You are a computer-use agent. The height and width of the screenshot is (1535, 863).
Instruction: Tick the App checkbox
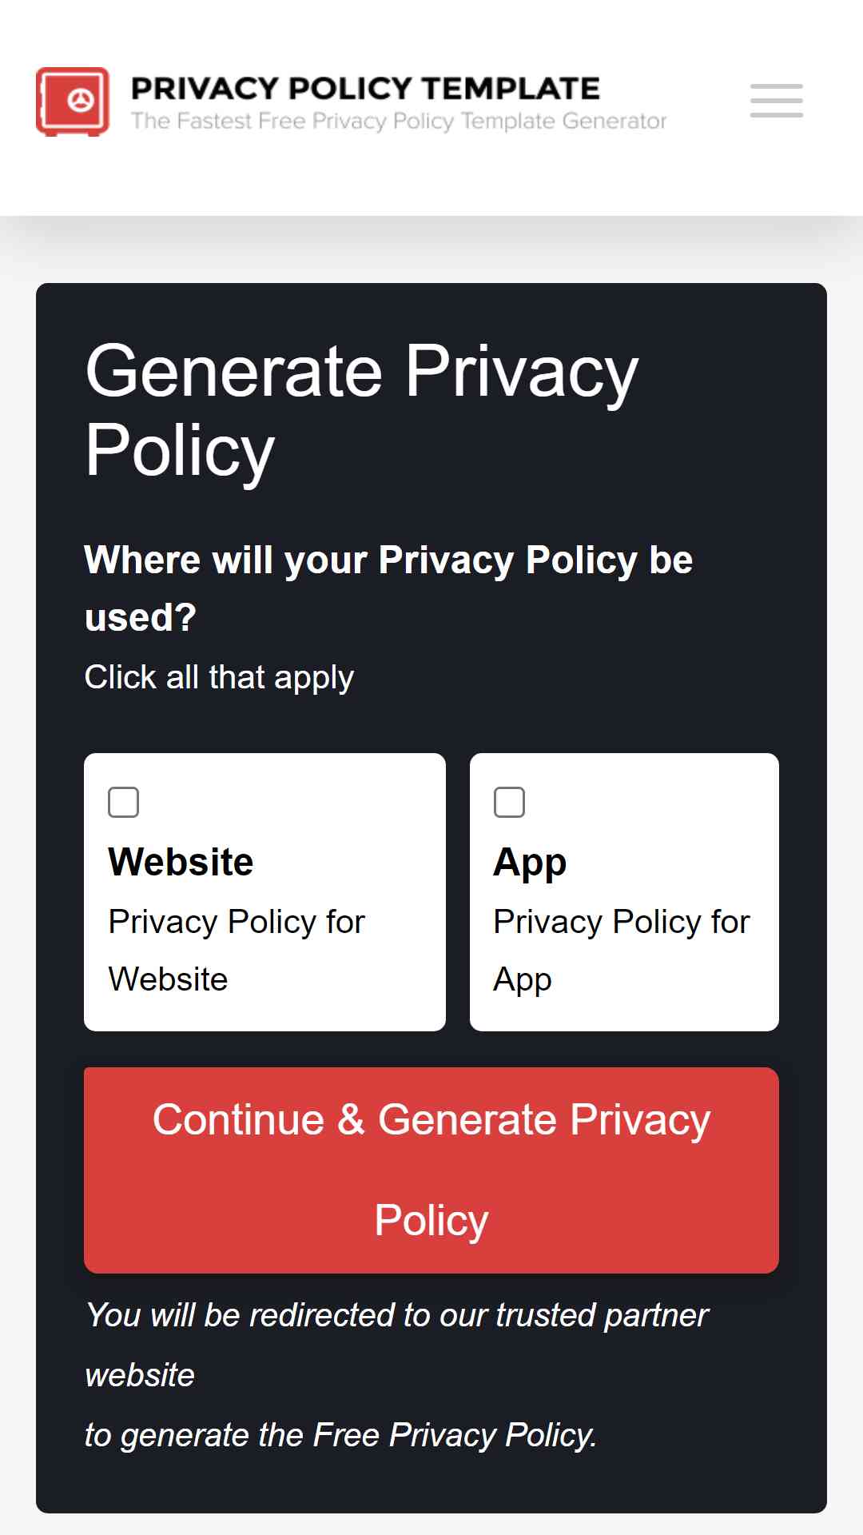click(509, 802)
